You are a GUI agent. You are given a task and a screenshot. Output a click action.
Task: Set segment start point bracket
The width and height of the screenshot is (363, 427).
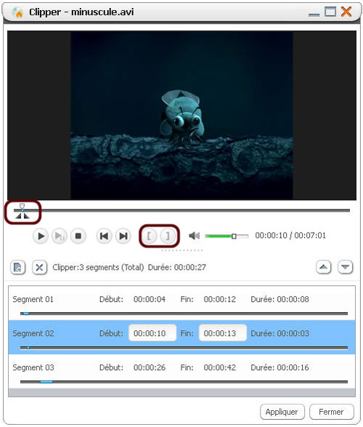149,236
